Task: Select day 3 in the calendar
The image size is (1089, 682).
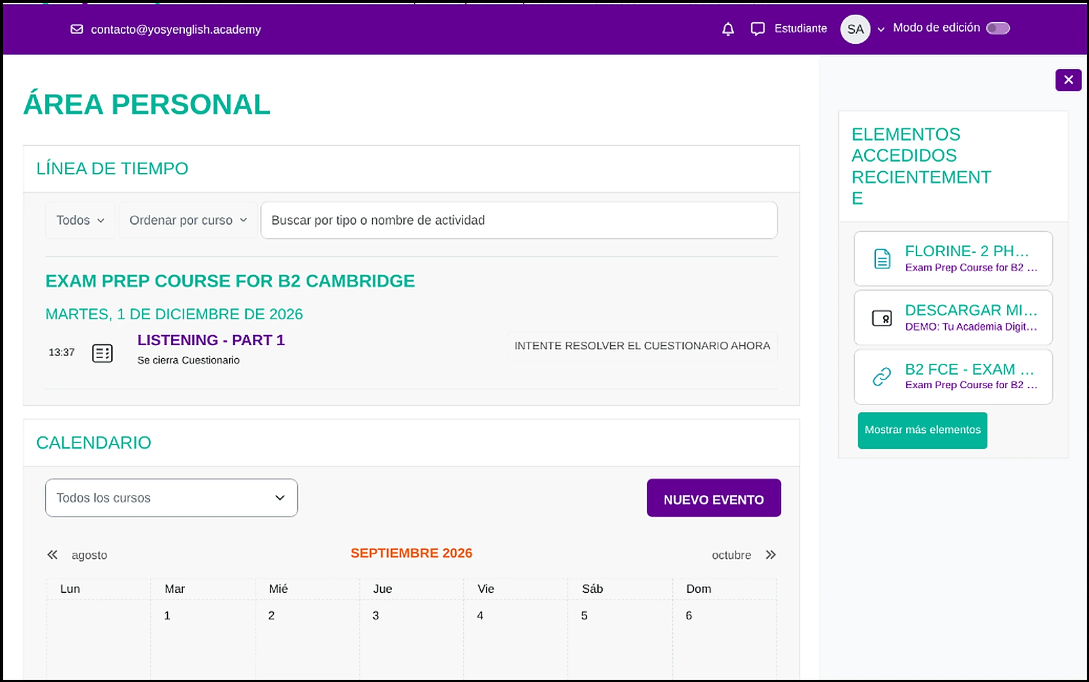Action: [x=375, y=616]
